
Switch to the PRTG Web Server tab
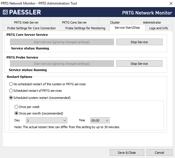click(26, 22)
